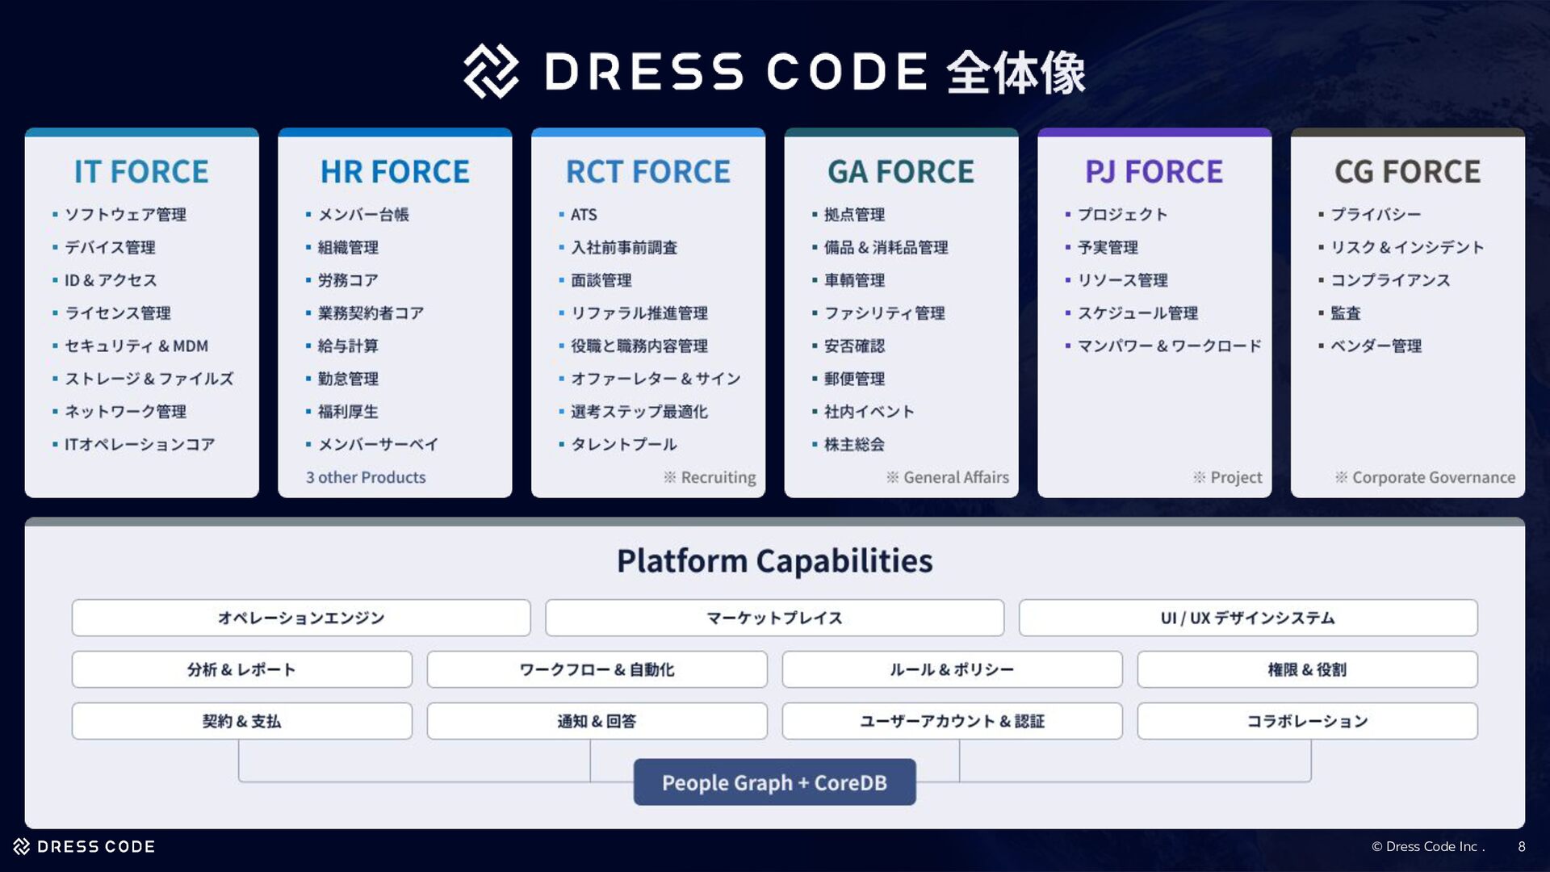
Task: Select the UI / UX デザインシステム box
Action: pyautogui.click(x=1247, y=618)
